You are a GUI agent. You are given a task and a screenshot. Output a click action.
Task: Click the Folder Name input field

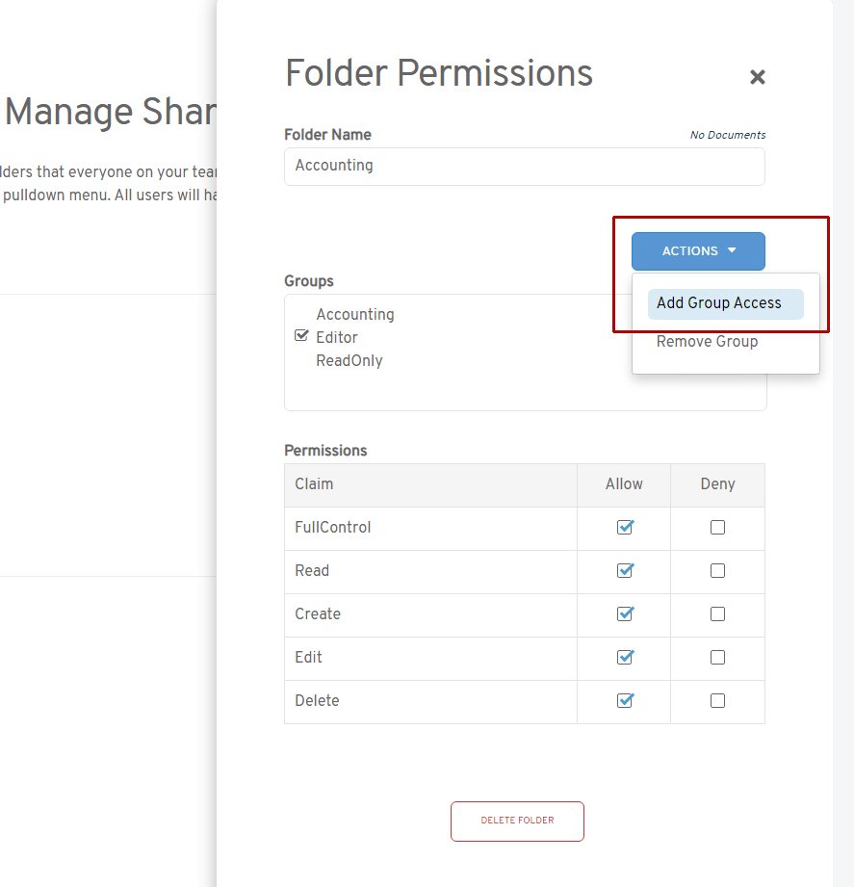pyautogui.click(x=524, y=167)
